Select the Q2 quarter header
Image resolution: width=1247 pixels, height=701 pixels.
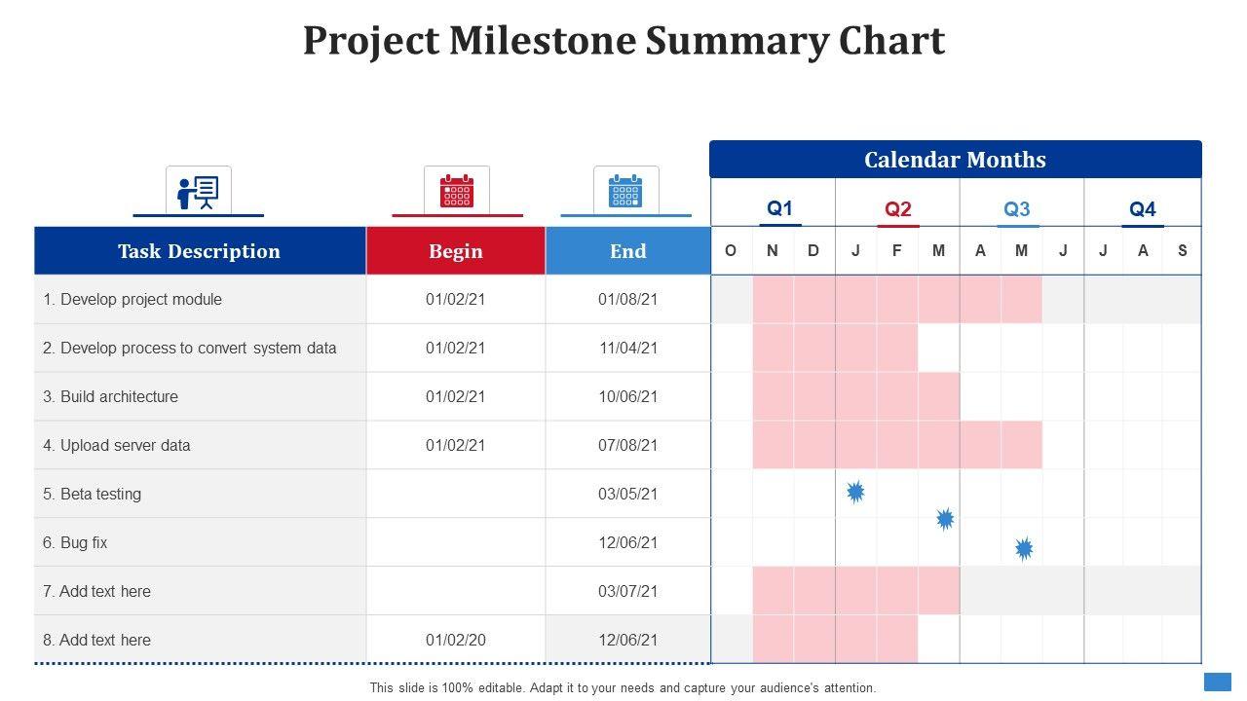(x=898, y=208)
